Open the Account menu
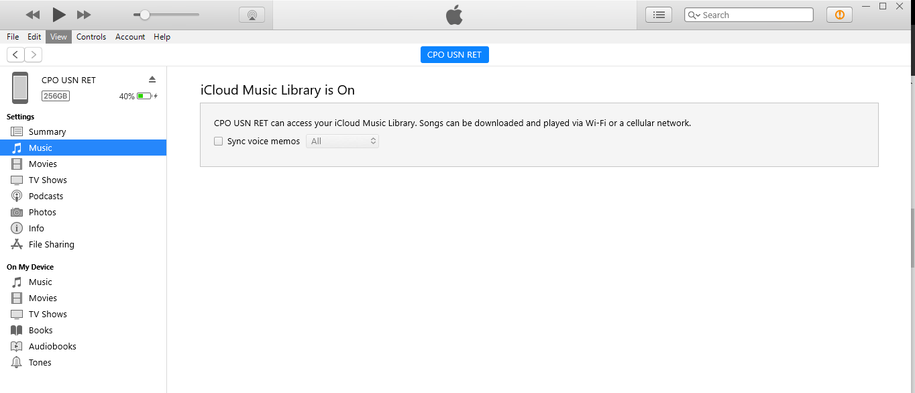This screenshot has height=393, width=915. point(130,37)
